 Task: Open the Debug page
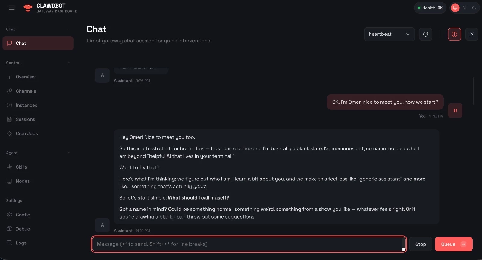coord(23,229)
